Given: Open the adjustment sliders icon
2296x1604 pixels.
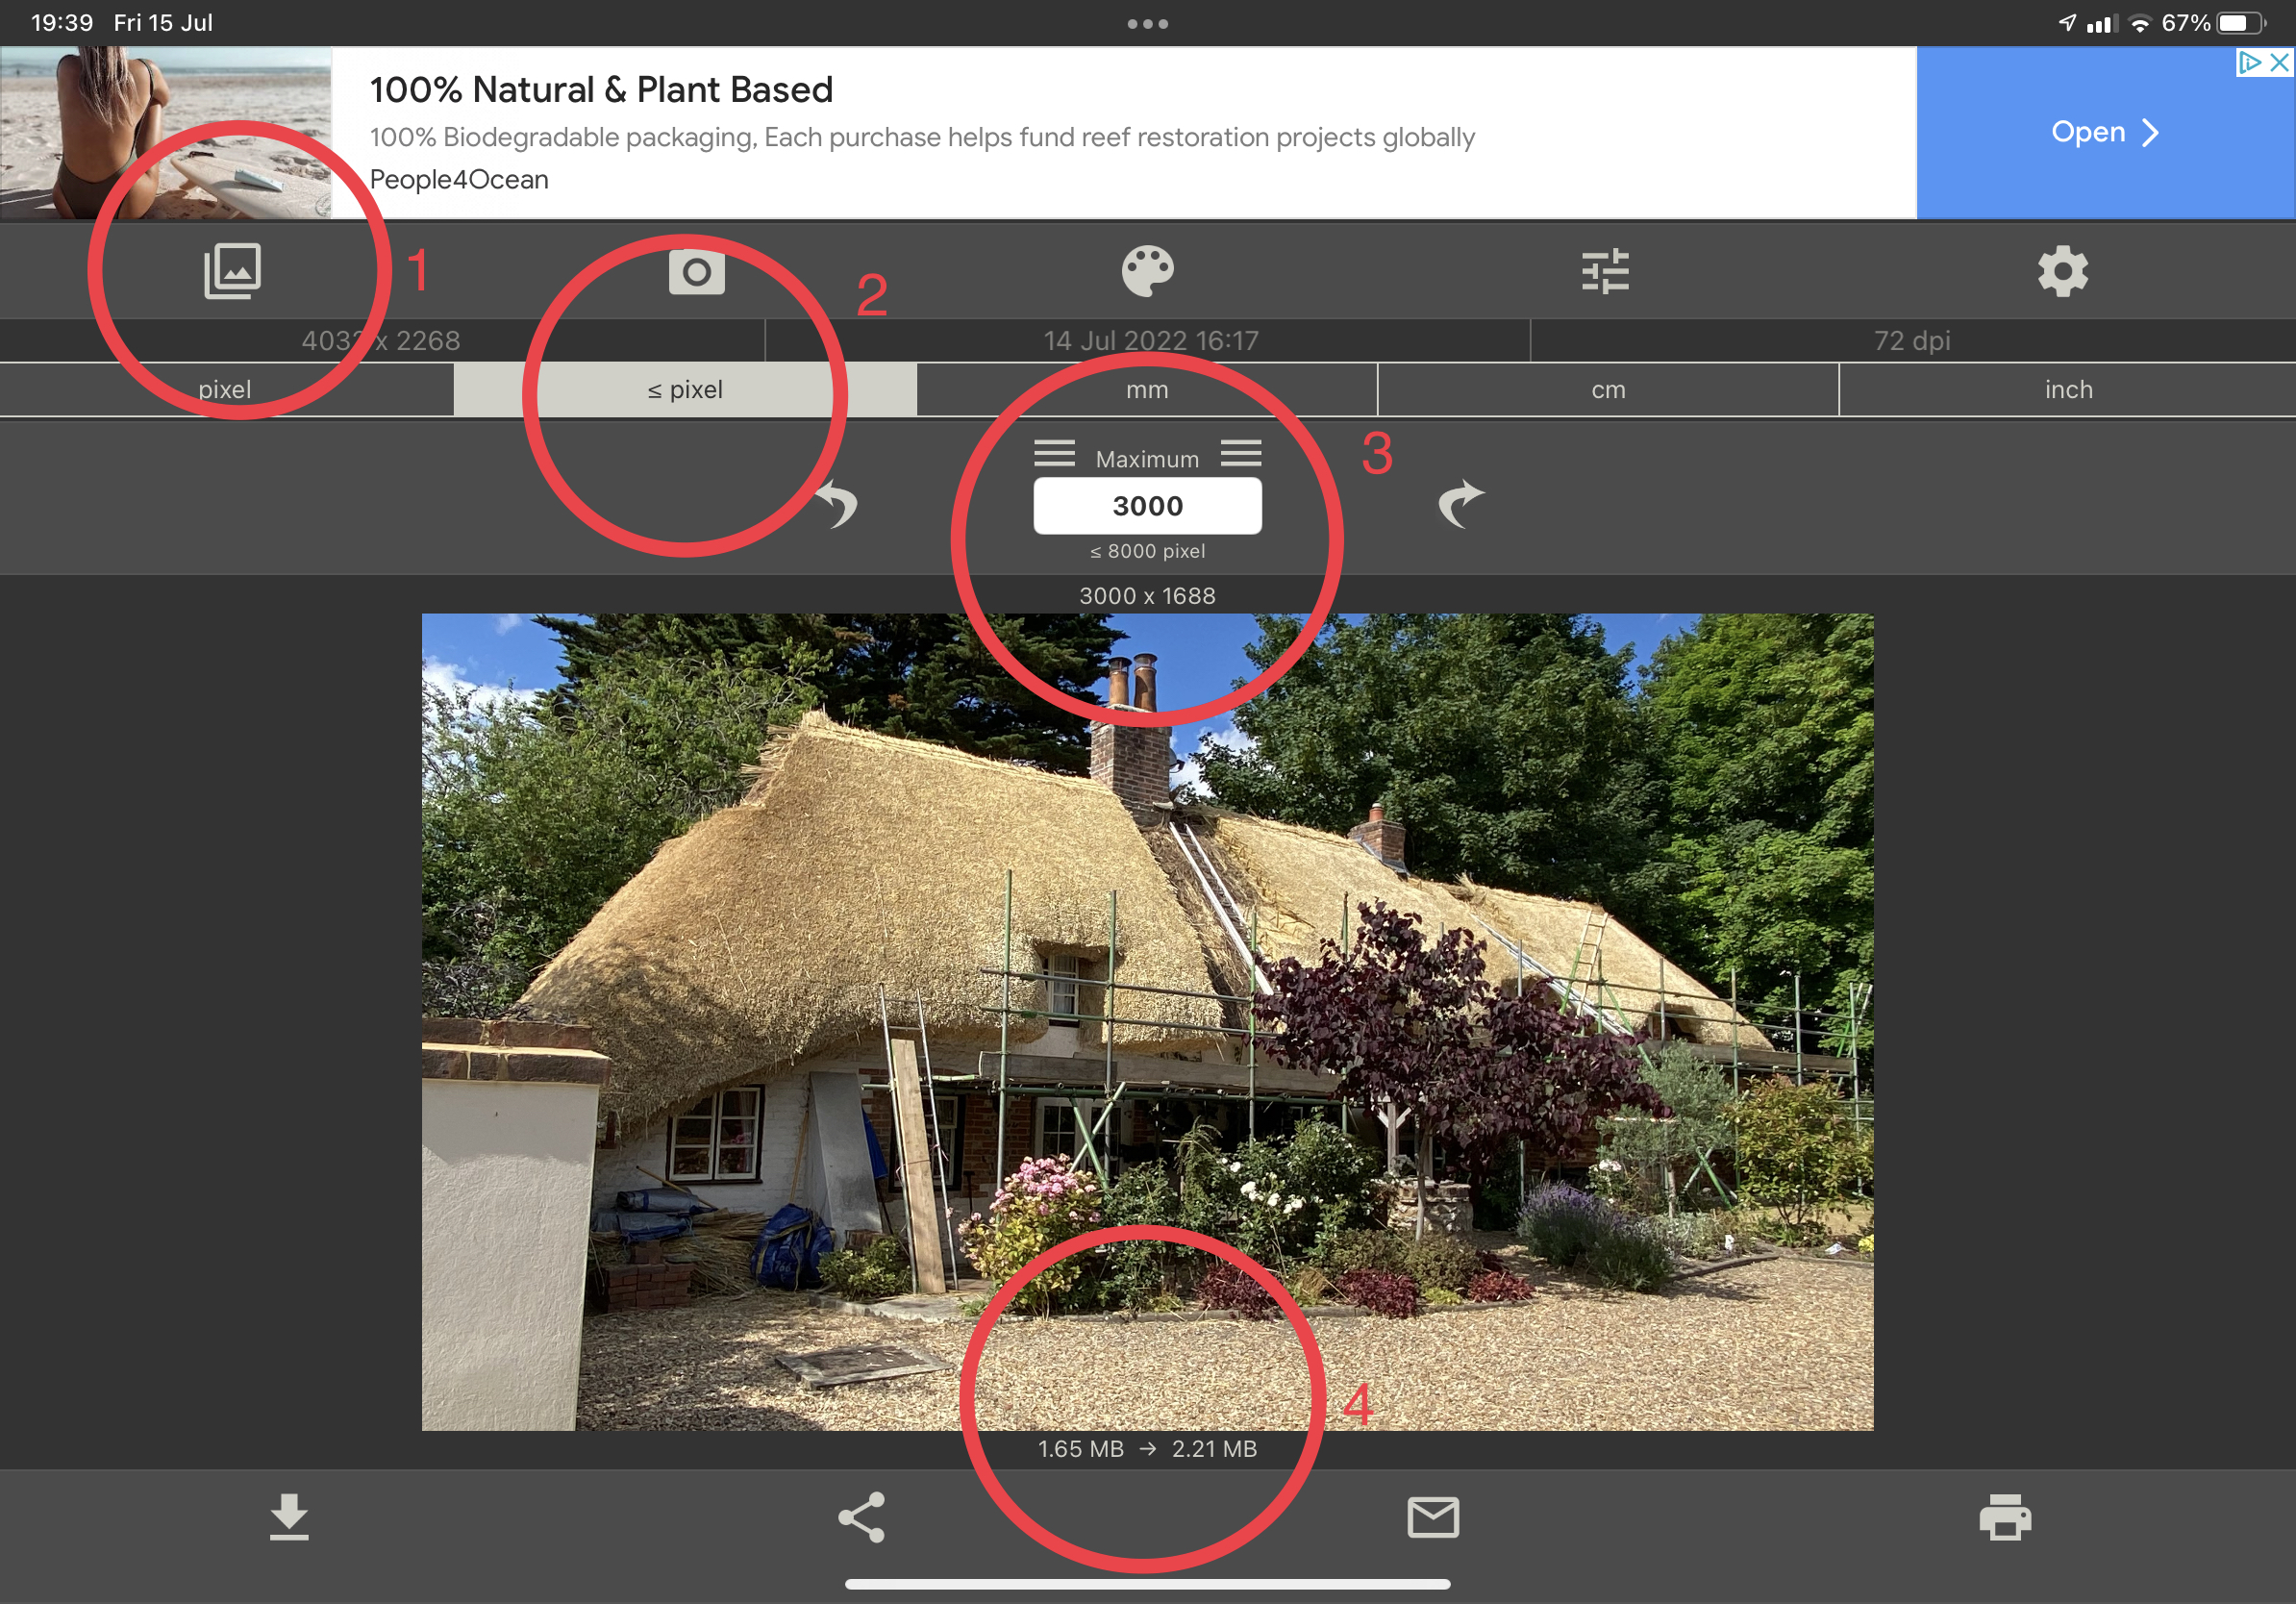Looking at the screenshot, I should [1605, 271].
